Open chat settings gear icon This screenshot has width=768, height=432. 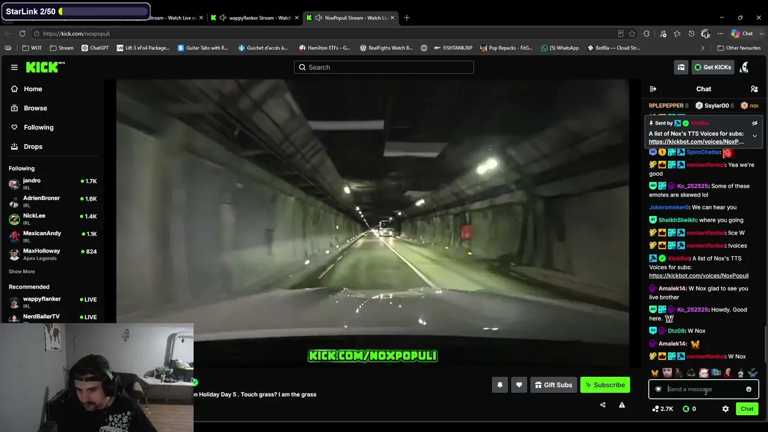point(725,409)
